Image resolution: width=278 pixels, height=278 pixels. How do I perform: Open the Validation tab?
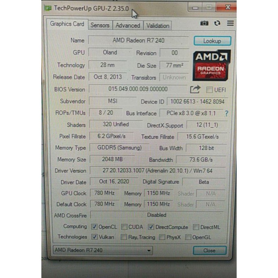click(x=157, y=26)
